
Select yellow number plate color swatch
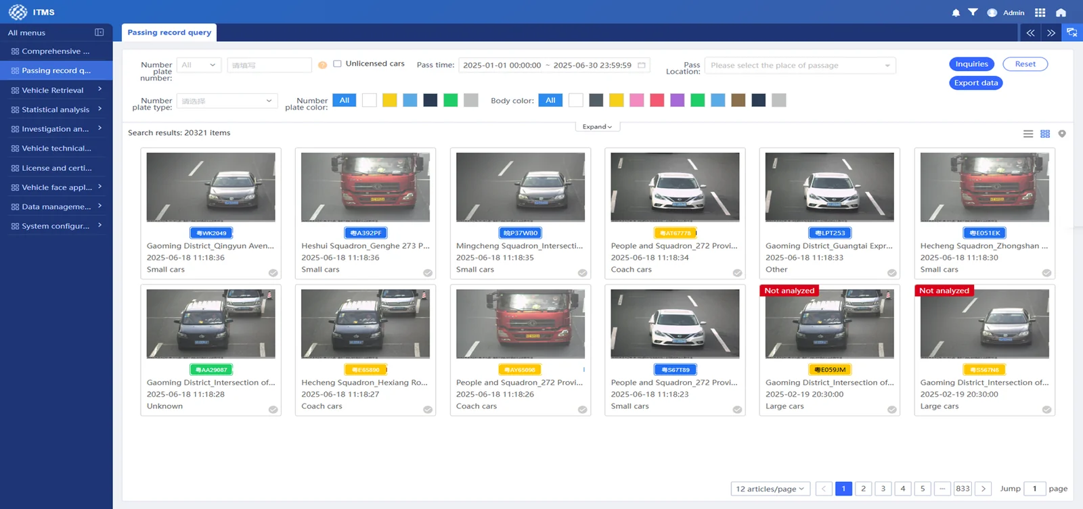[x=389, y=100]
